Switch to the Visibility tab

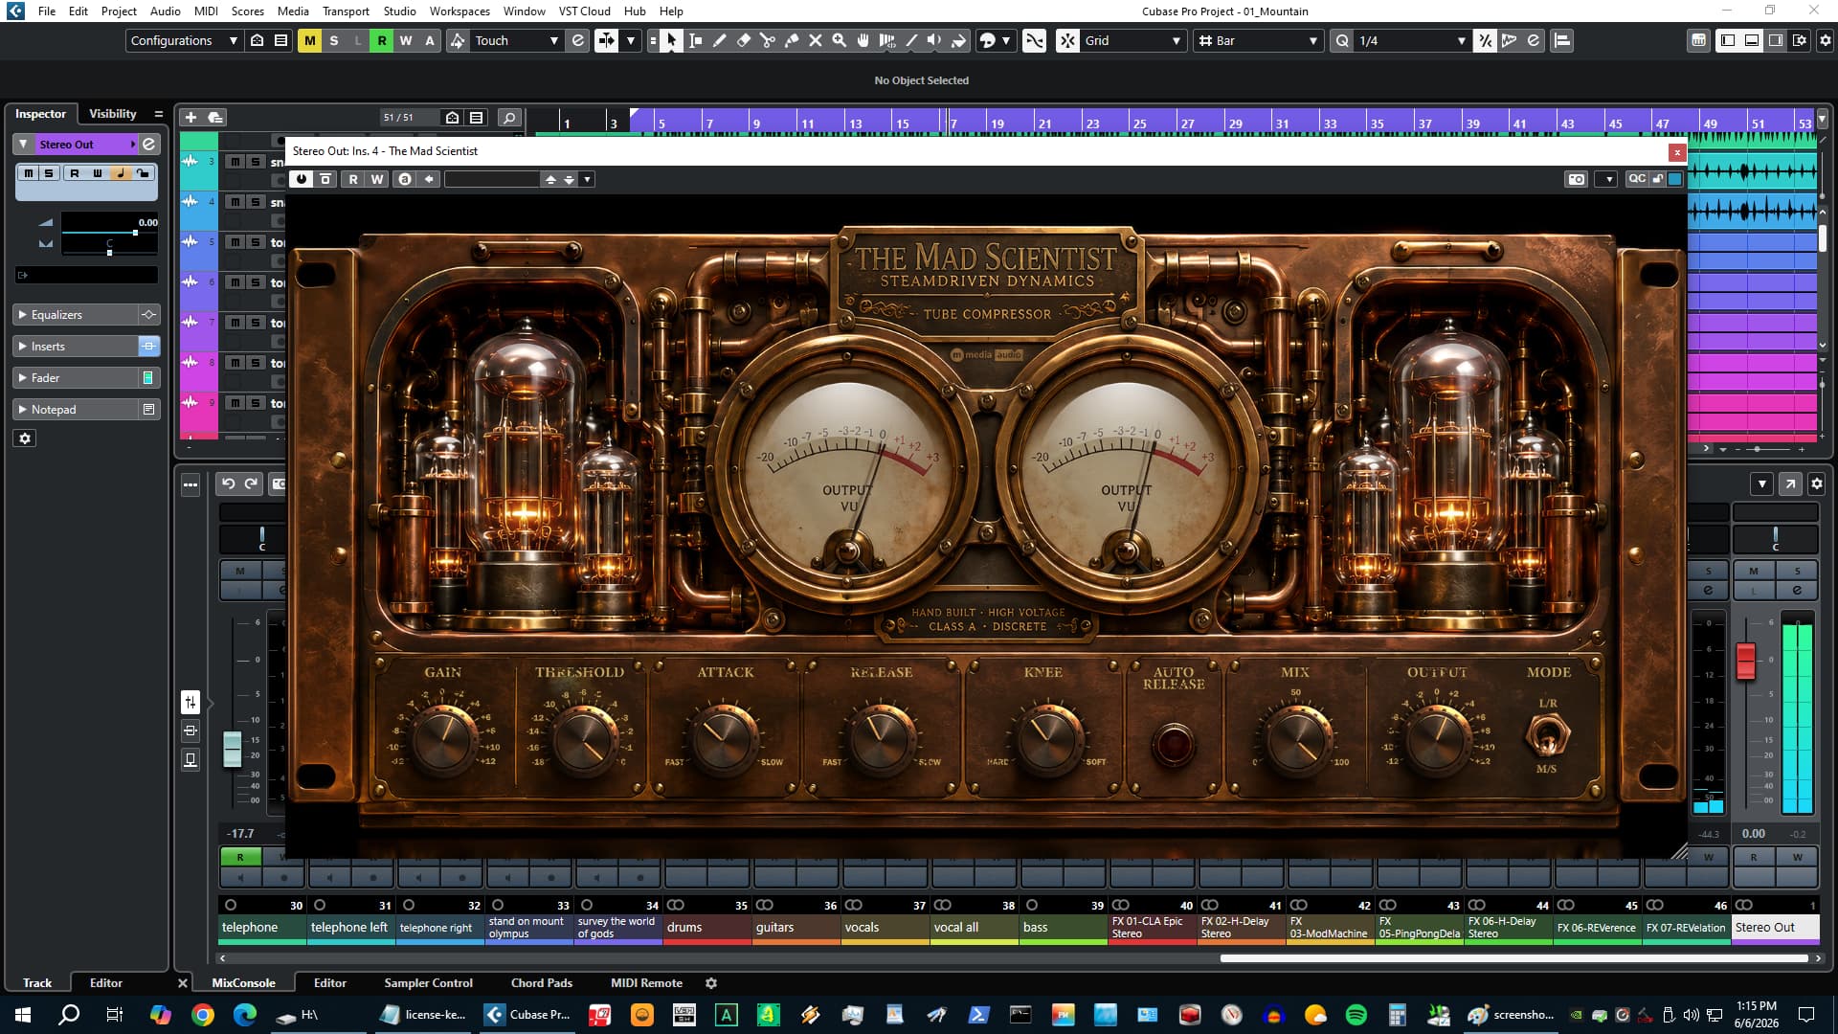coord(113,113)
